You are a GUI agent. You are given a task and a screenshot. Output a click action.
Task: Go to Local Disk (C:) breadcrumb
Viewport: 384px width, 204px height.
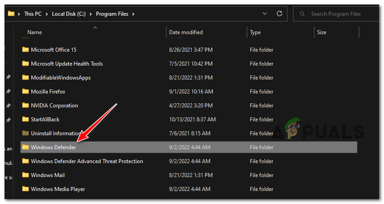(x=69, y=14)
